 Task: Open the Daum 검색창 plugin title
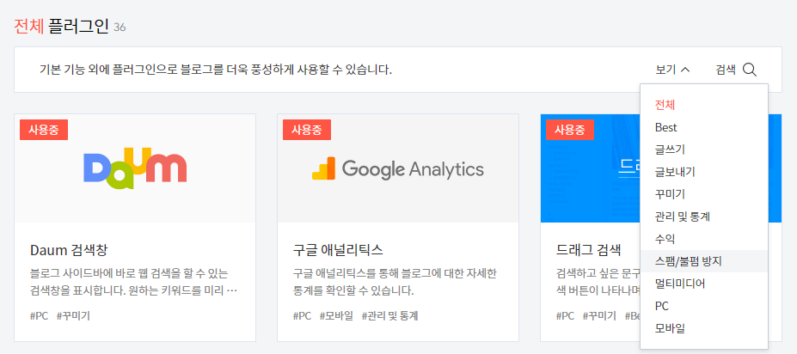69,250
